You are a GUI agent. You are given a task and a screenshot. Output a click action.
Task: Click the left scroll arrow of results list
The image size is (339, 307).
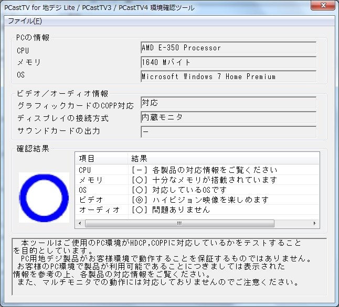[x=80, y=223]
